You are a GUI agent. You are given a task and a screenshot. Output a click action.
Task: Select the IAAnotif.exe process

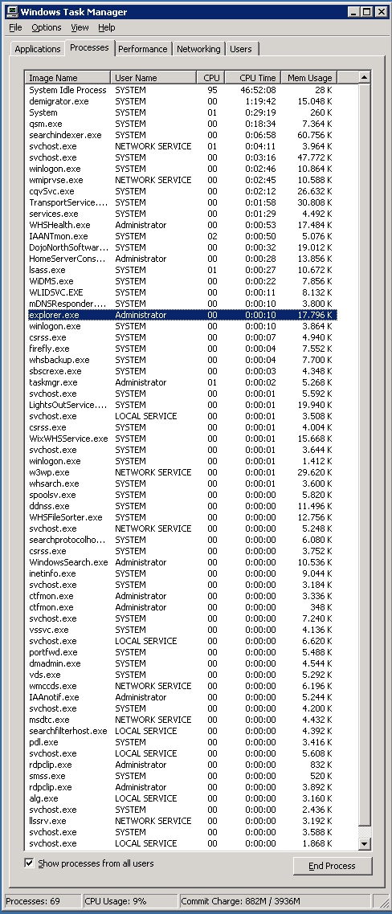pos(182,697)
